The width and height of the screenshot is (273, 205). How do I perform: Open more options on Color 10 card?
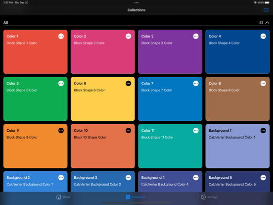(128, 130)
